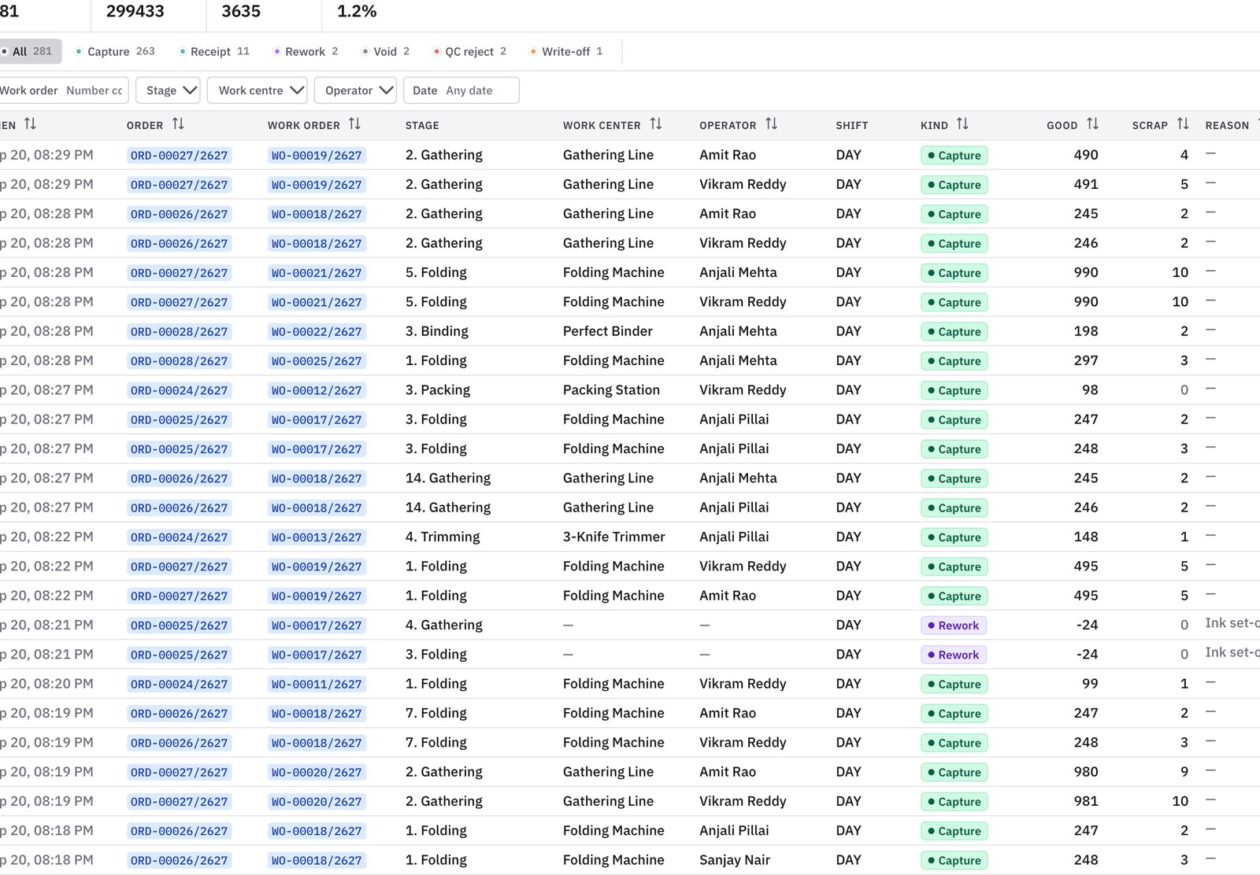
Task: Open the Operator filter dropdown
Action: (355, 90)
